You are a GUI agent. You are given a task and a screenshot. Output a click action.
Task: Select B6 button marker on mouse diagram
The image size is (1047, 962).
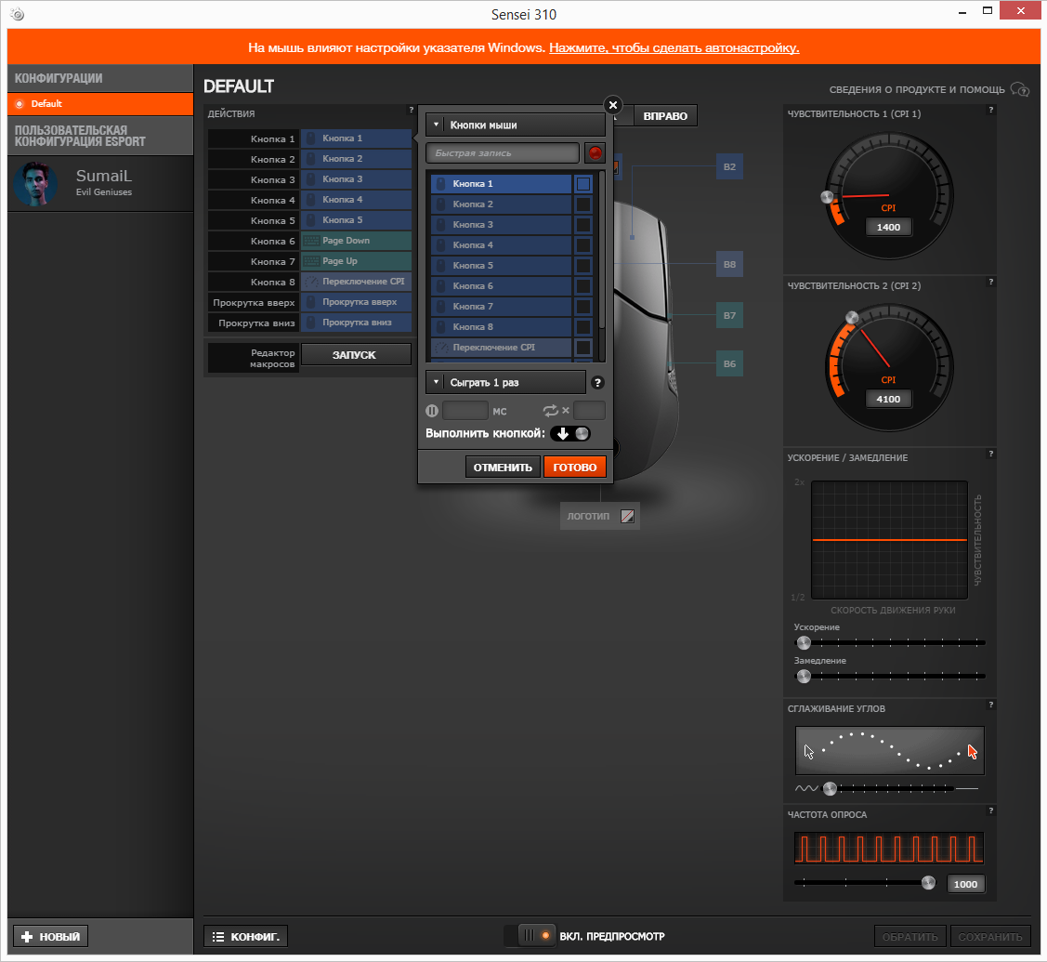[x=729, y=364]
